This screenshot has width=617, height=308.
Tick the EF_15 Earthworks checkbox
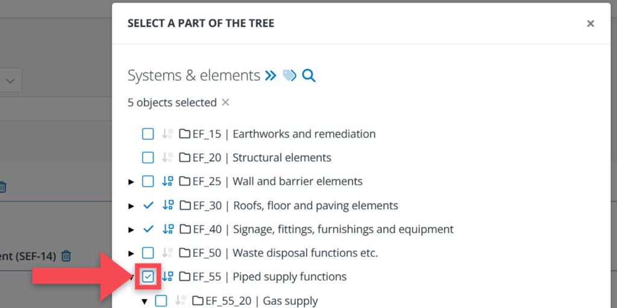tap(148, 134)
